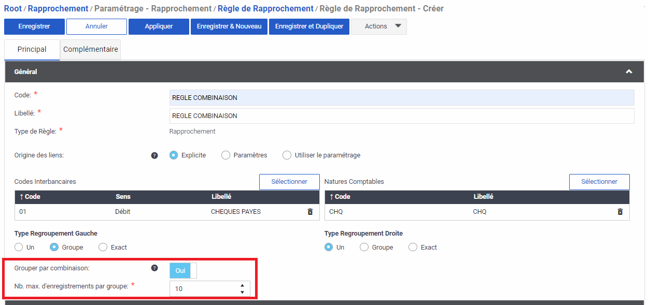The image size is (648, 305).
Task: Switch to the Complémentaire tab
Action: coord(91,50)
